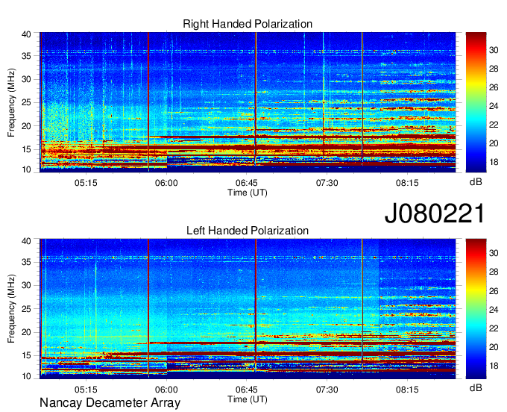Viewport: 507px width, 412px height.
Task: Click the 08:15 tick under right-handed plot
Action: [407, 183]
